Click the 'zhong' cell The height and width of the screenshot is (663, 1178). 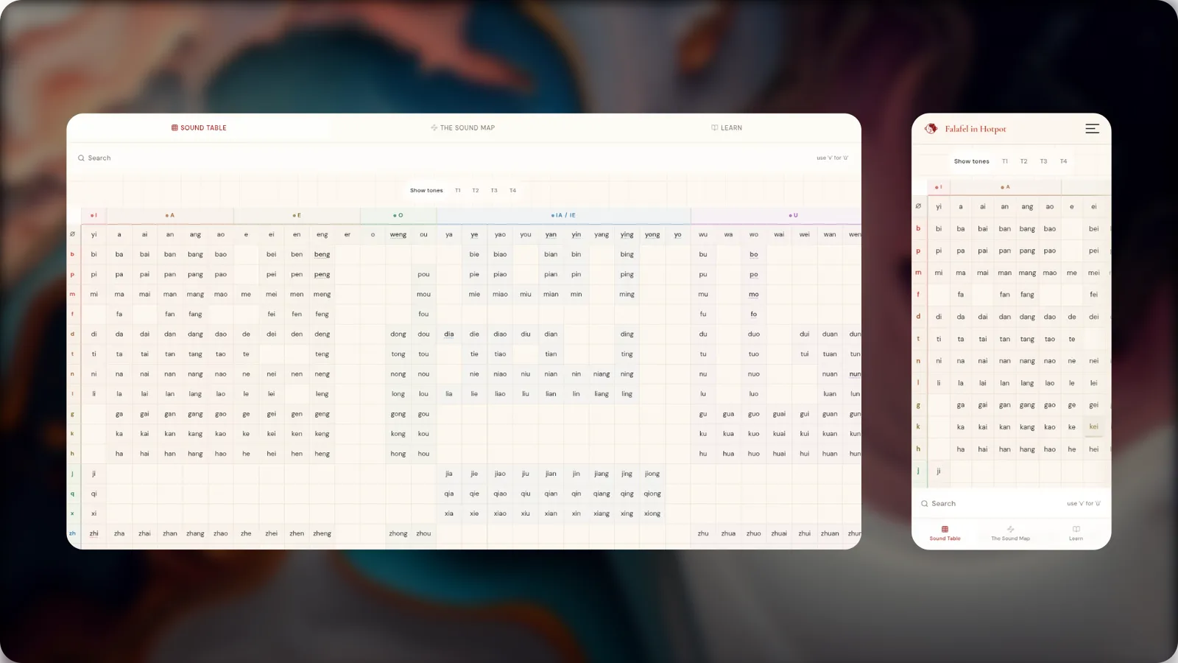pos(398,534)
